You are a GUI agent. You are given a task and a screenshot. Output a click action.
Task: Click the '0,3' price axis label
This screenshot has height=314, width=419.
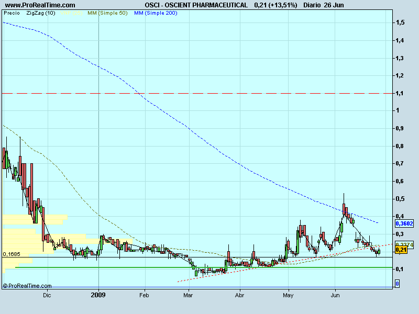[x=400, y=234]
